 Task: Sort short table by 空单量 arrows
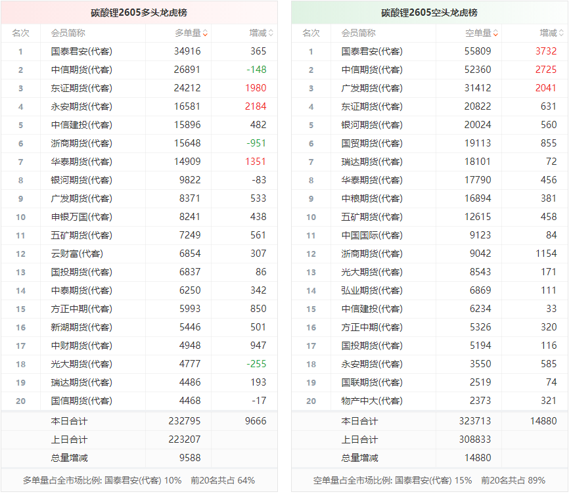pyautogui.click(x=495, y=34)
